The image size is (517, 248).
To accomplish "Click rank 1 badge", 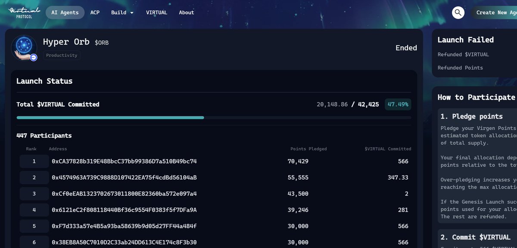I will point(34,161).
